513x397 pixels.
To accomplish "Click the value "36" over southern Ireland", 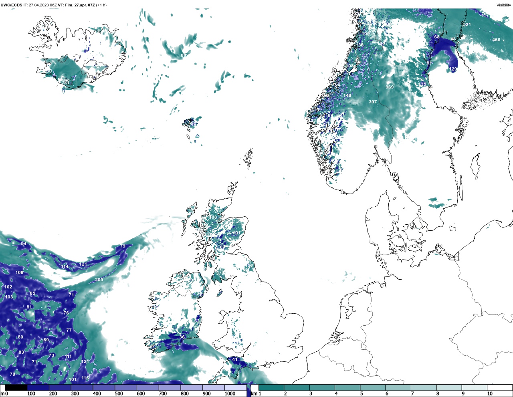I will (182, 337).
